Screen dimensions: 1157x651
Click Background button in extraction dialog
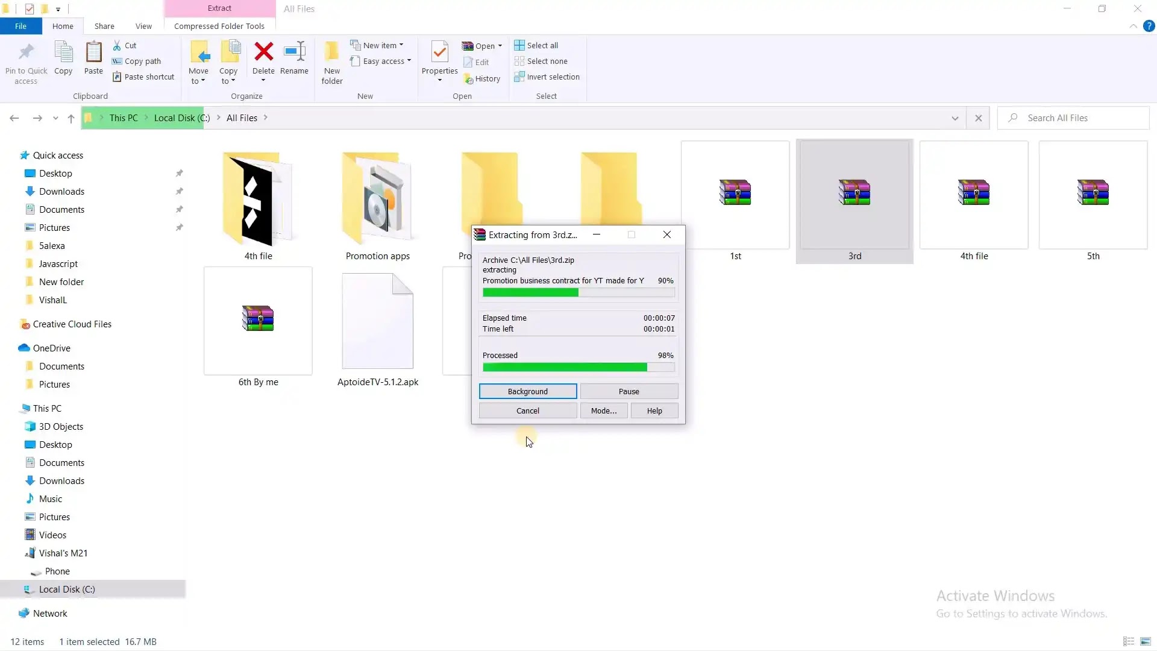click(528, 391)
